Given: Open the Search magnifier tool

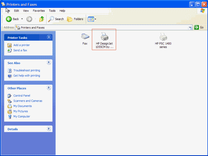Looking at the screenshot, I should click(x=56, y=19).
